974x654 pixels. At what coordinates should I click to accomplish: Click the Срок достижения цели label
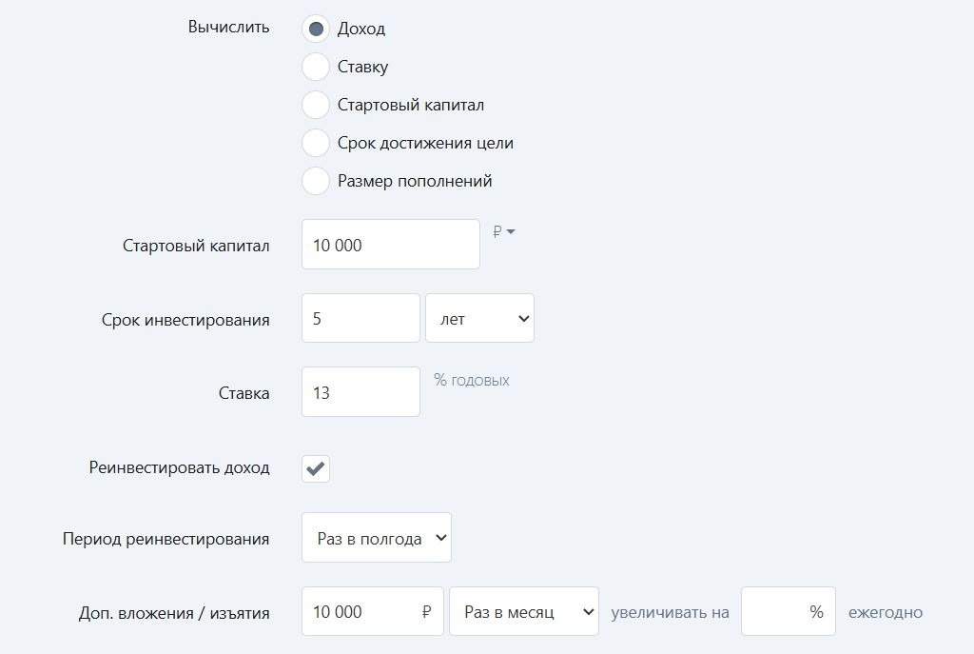pyautogui.click(x=425, y=143)
